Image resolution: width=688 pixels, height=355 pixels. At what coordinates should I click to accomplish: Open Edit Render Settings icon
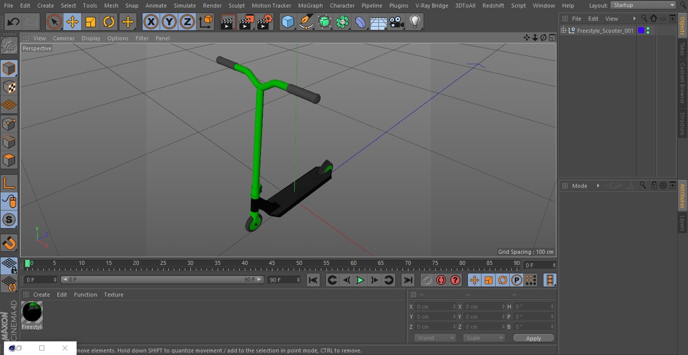tap(265, 22)
